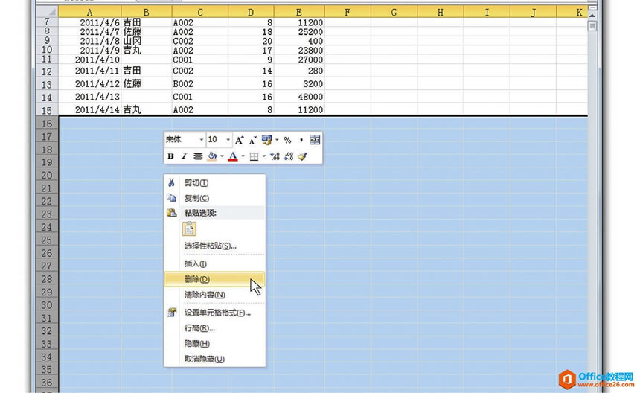The width and height of the screenshot is (637, 393).
Task: Click cell containing 2011/4/11
Action: point(90,71)
